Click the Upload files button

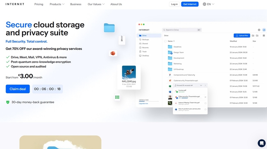click(x=242, y=35)
